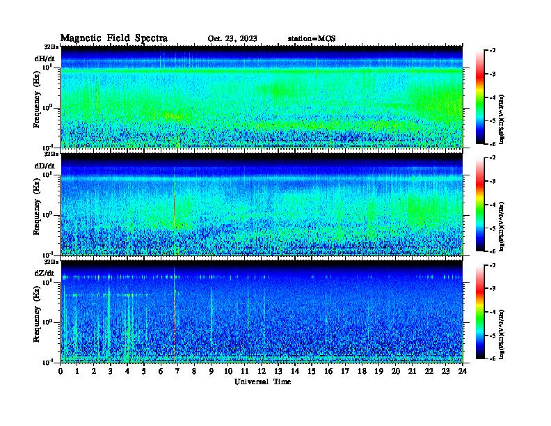Click the dH/dt panel label
Screen dimensions: 551x426
(x=45, y=58)
